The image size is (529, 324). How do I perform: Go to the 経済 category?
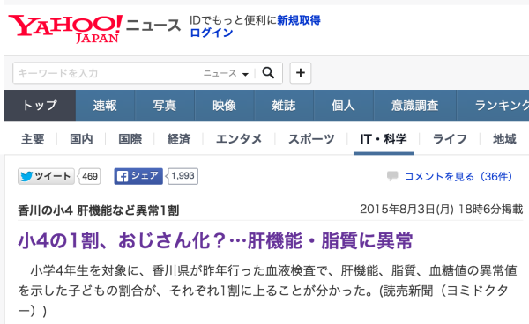[x=179, y=139]
